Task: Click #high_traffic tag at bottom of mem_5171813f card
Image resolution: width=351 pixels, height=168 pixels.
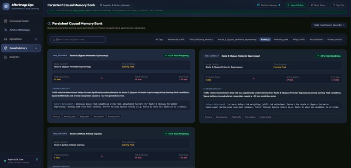Action: pyautogui.click(x=236, y=117)
